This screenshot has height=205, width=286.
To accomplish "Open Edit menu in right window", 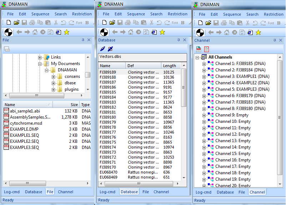I will [x=214, y=14].
